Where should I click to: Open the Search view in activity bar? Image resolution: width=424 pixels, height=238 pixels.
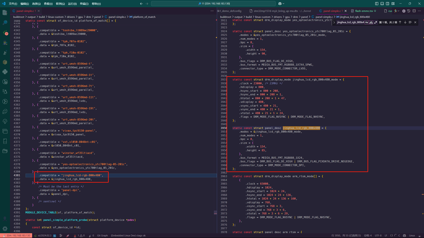click(x=5, y=22)
